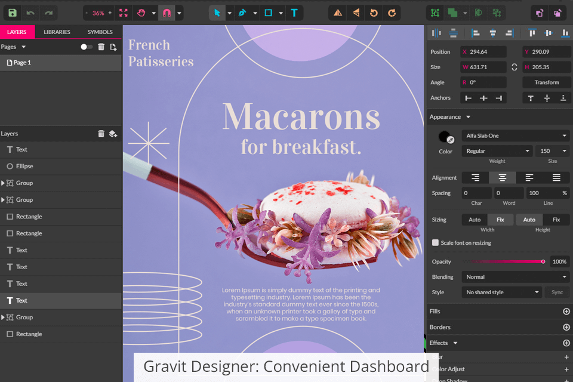The image size is (573, 382).
Task: Add a new Fill
Action: tap(566, 312)
